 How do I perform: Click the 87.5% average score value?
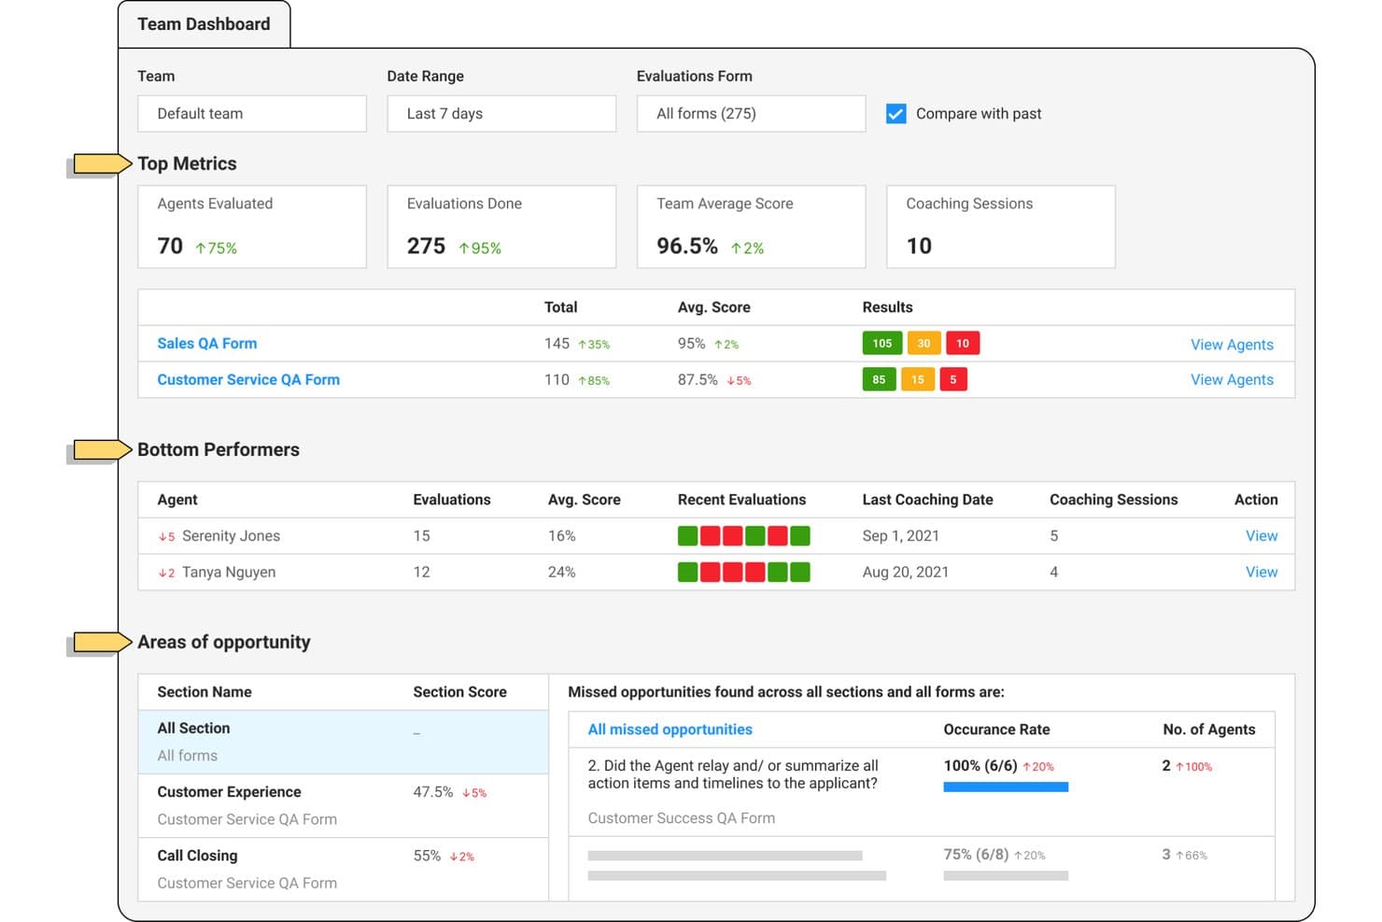click(698, 380)
